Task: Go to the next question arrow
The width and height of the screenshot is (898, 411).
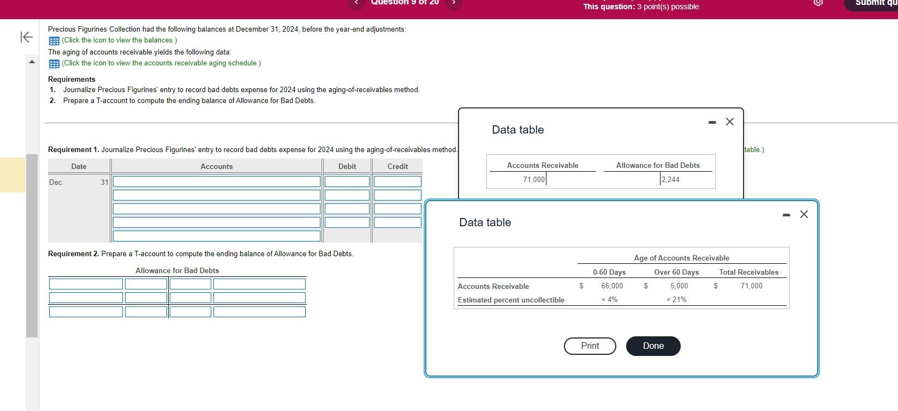Action: [x=454, y=3]
